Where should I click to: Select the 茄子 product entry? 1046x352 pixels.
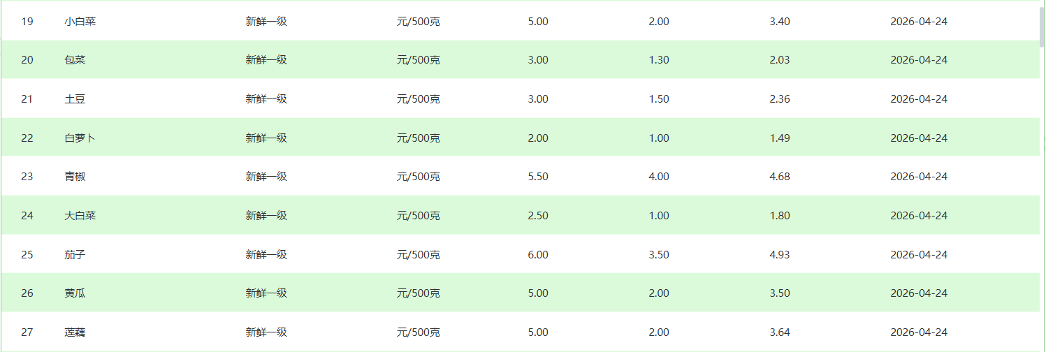tap(75, 255)
